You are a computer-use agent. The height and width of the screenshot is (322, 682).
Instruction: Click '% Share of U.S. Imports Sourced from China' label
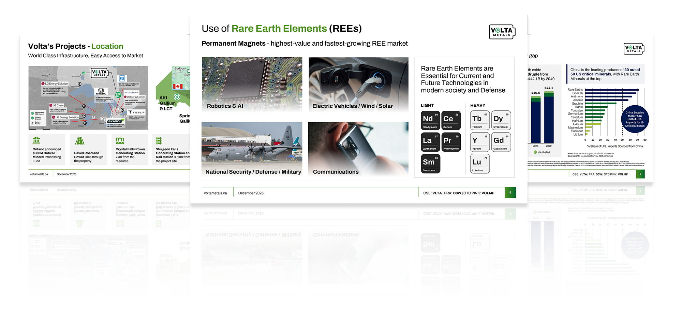pyautogui.click(x=615, y=146)
